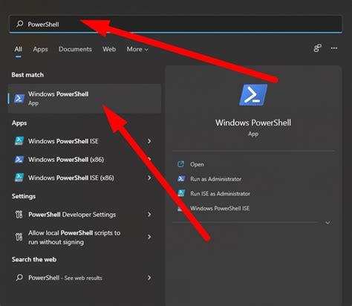Click the Run as Administrator icon
Image resolution: width=352 pixels, height=306 pixels.
coord(181,178)
